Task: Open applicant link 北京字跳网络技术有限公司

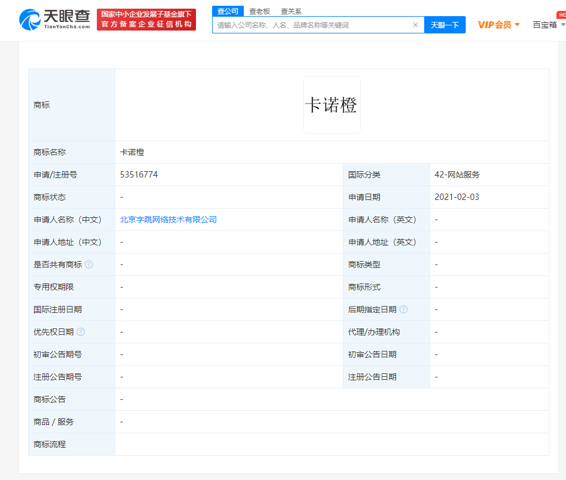Action: (x=168, y=220)
